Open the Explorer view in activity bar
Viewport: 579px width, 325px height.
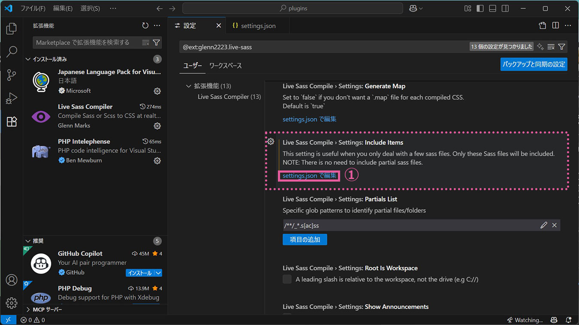coord(12,29)
